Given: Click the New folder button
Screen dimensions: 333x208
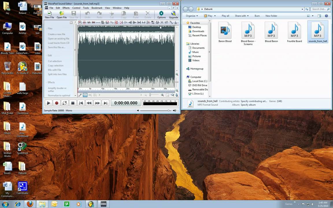Looking at the screenshot, I should tap(271, 16).
